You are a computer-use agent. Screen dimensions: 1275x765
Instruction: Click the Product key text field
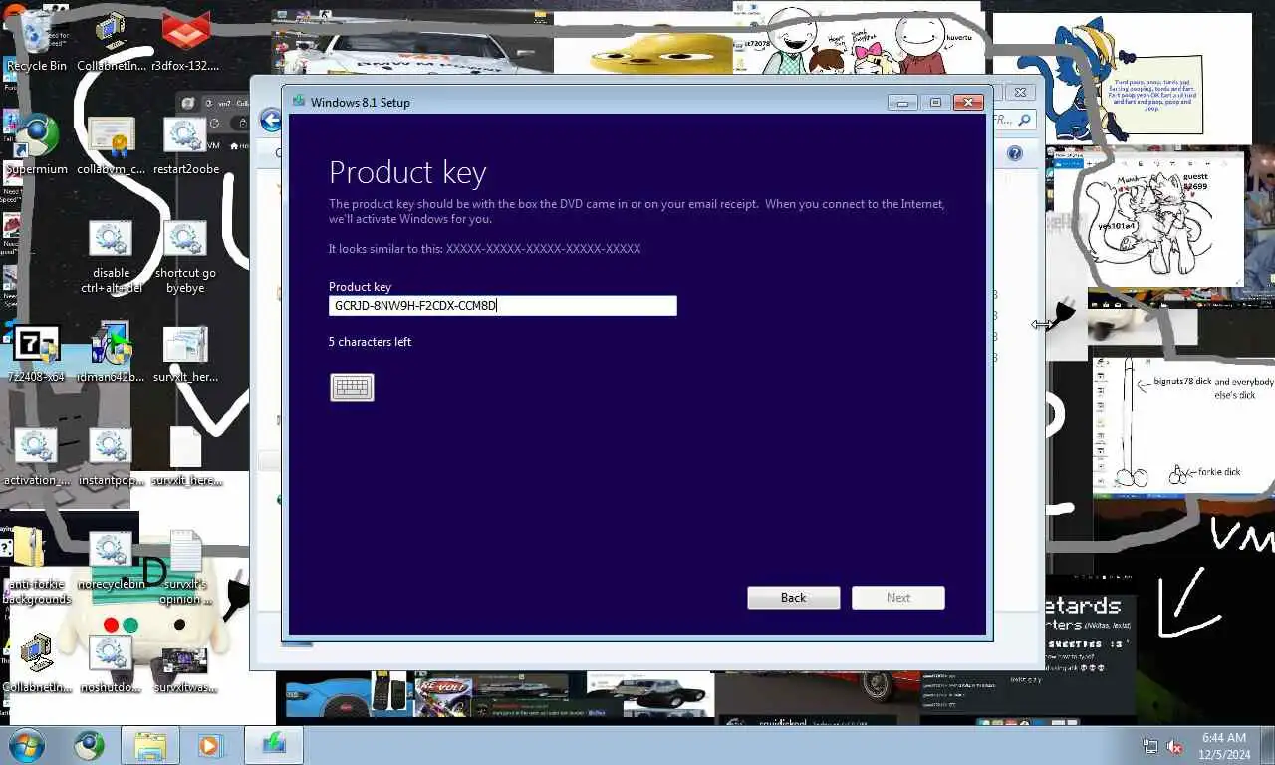(x=503, y=306)
